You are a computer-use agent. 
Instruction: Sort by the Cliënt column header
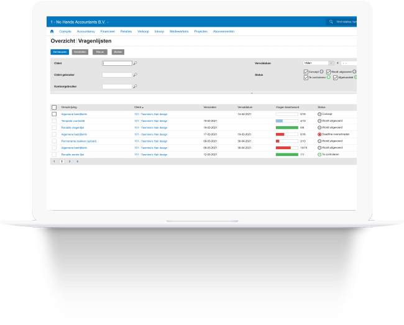click(139, 107)
